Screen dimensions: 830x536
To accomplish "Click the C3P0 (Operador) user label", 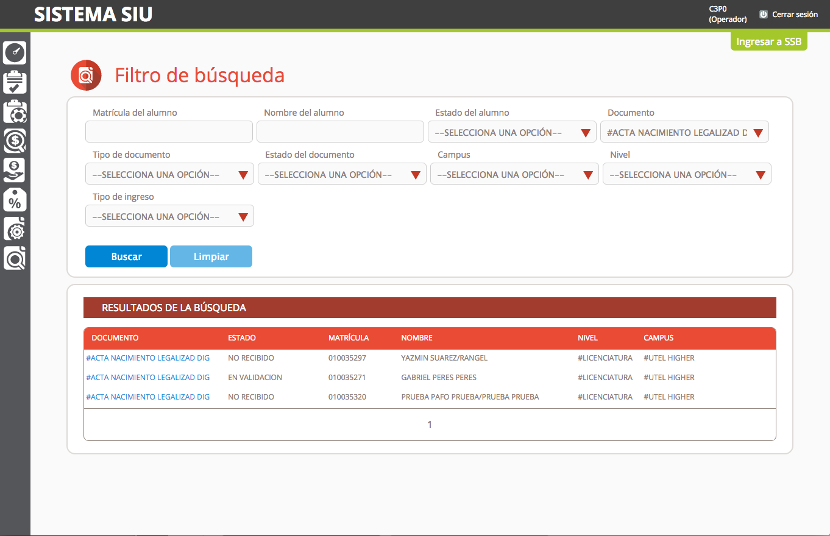I will (728, 14).
